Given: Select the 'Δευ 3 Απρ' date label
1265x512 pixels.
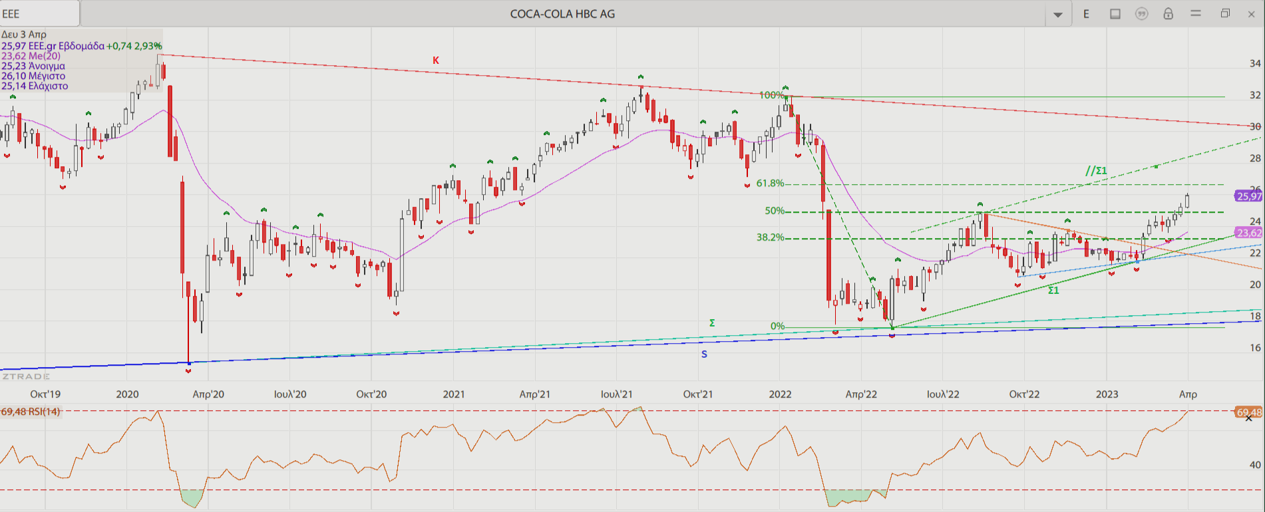Looking at the screenshot, I should [24, 35].
